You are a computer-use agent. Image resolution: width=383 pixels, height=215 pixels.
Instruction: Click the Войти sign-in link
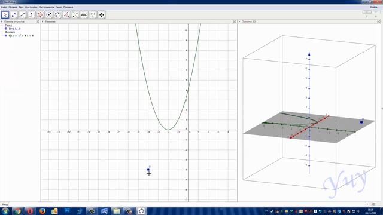(373, 7)
